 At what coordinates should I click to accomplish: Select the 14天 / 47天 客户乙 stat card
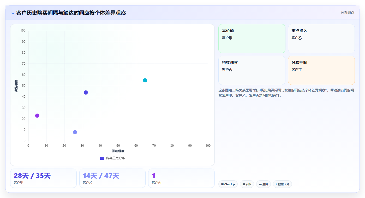(x=112, y=178)
